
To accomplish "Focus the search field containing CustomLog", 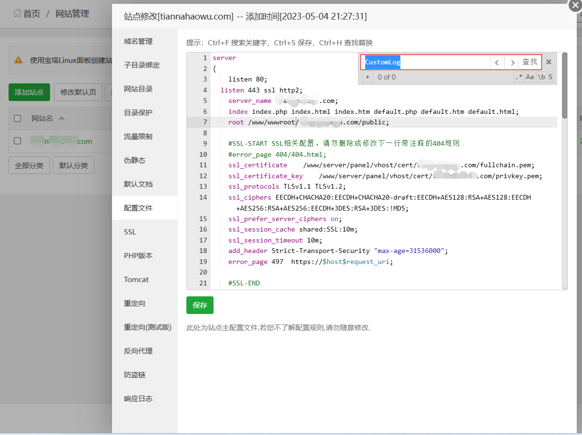I will (426, 62).
